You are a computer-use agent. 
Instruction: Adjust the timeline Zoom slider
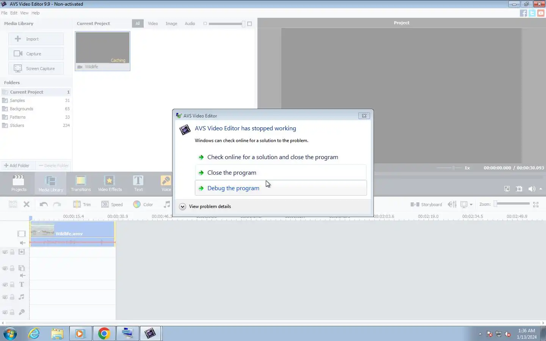click(512, 204)
